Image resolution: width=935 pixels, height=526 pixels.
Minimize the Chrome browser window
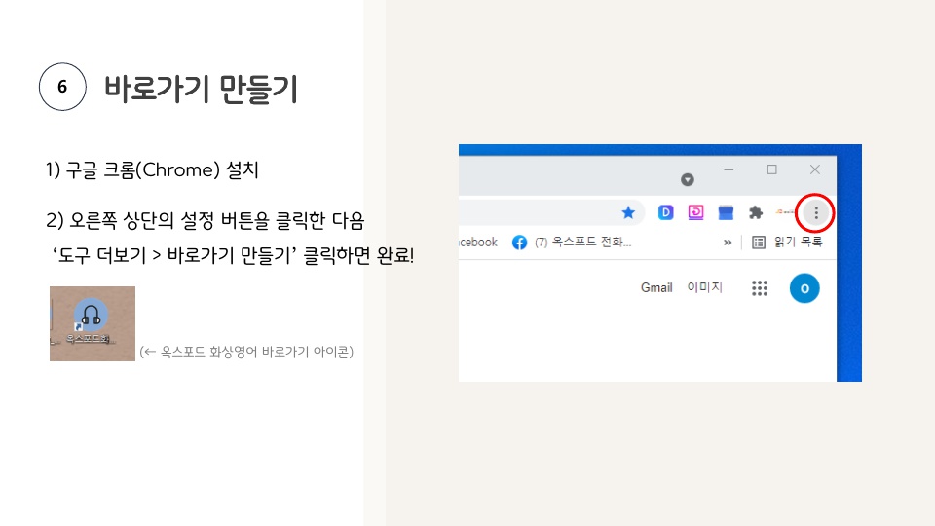(x=729, y=169)
